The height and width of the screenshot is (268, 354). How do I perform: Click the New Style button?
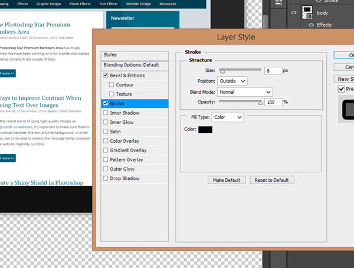pos(344,79)
